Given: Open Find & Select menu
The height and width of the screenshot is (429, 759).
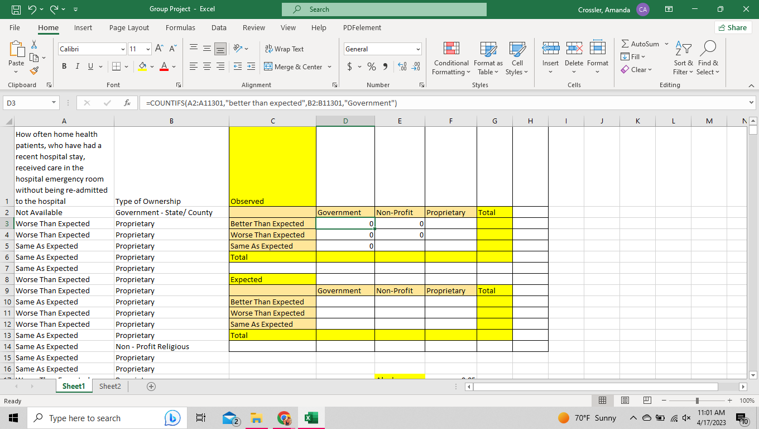Looking at the screenshot, I should click(708, 58).
